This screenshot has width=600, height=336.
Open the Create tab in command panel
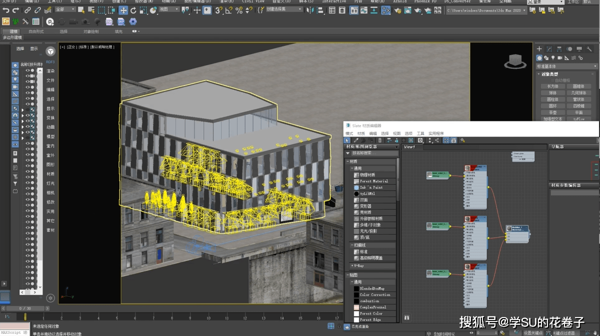pos(539,49)
